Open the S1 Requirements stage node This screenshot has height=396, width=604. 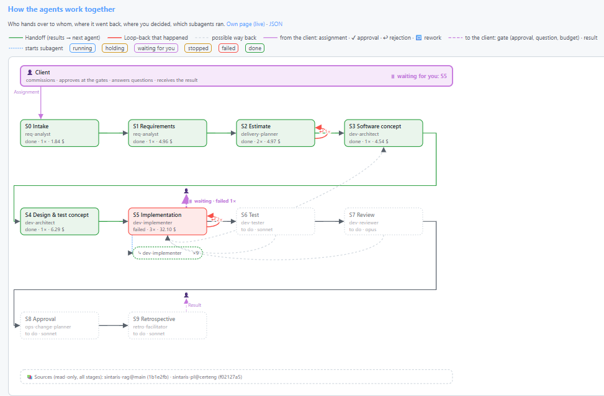point(168,133)
